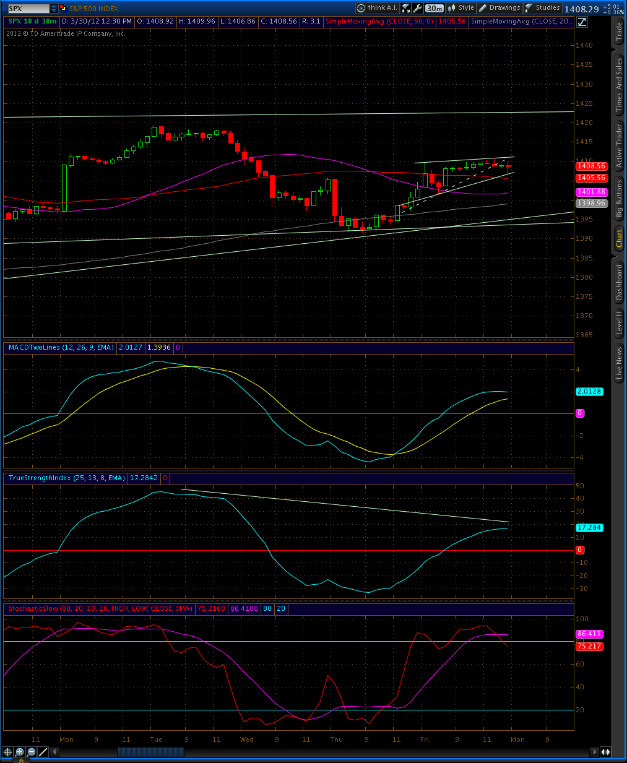
Task: Open chart settings wrench icon
Action: click(x=418, y=8)
